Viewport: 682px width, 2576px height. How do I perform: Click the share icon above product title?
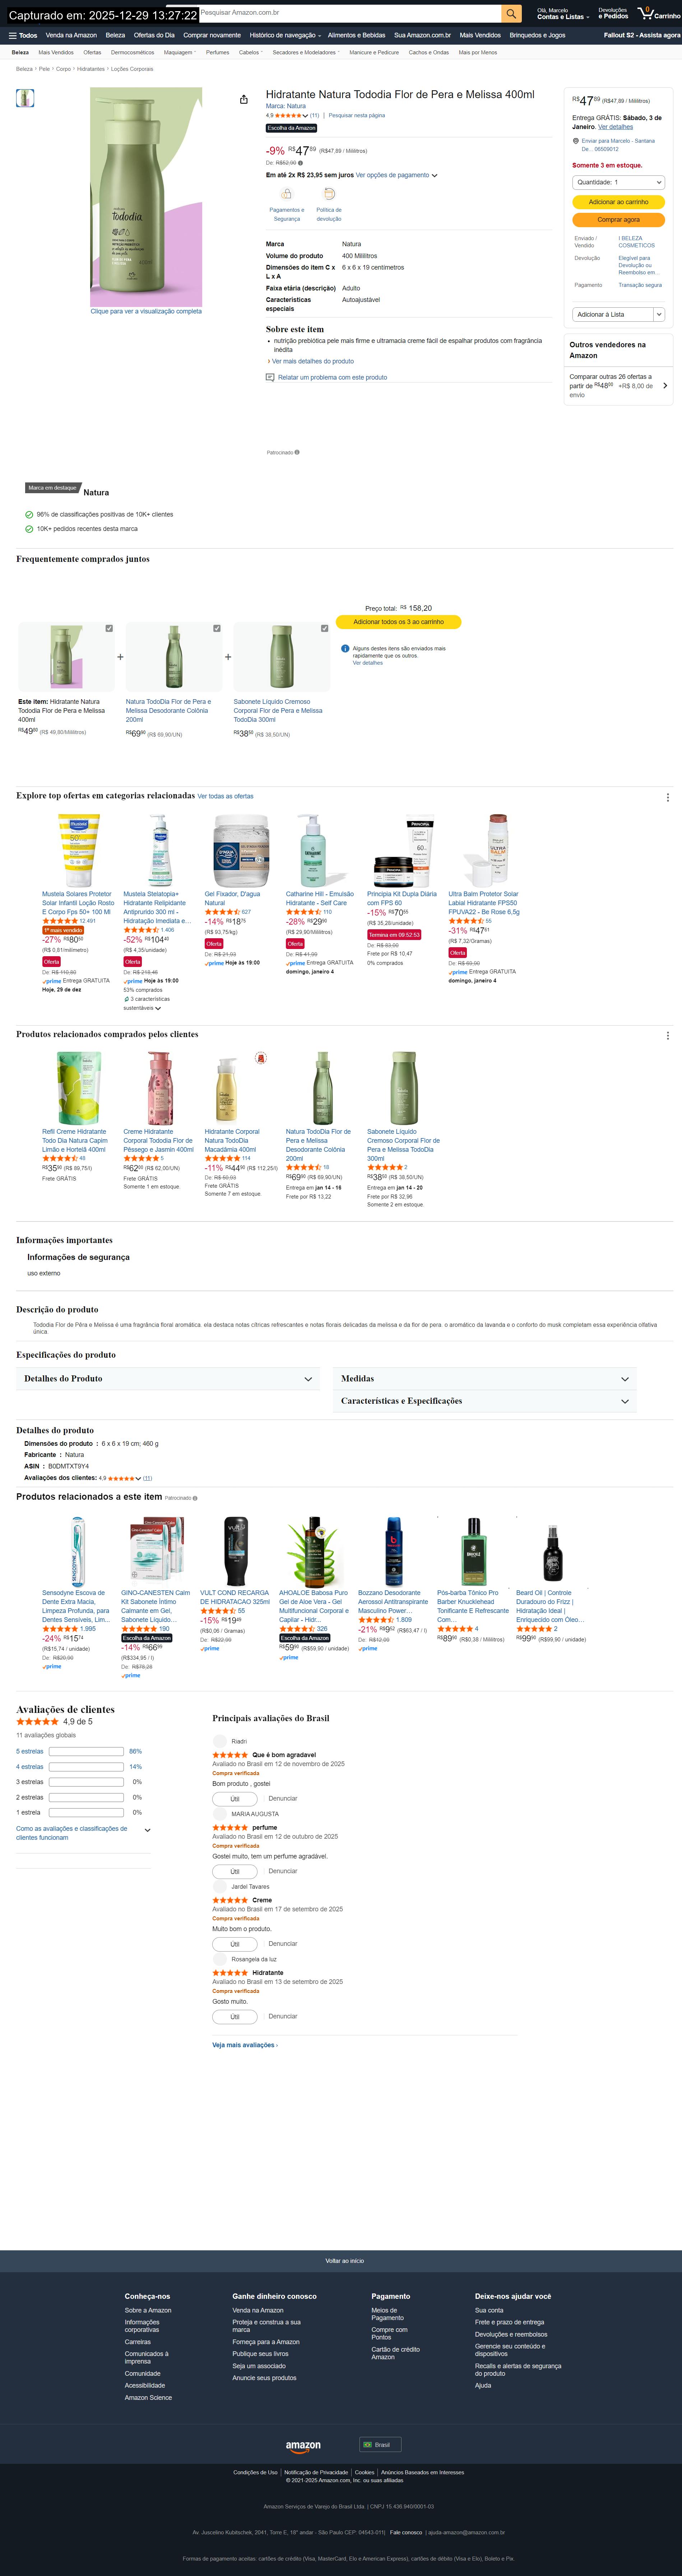(x=243, y=99)
